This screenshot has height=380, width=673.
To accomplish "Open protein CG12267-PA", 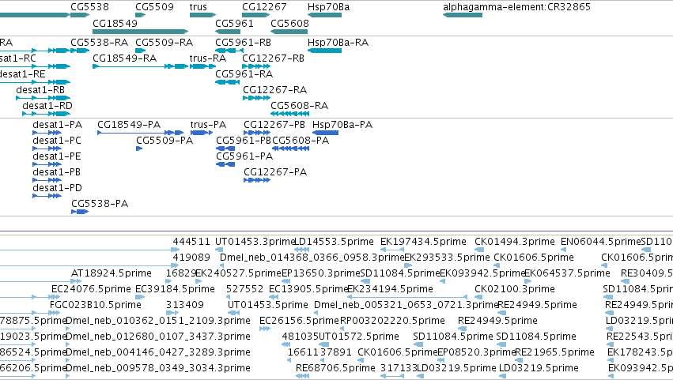I will pyautogui.click(x=275, y=172).
